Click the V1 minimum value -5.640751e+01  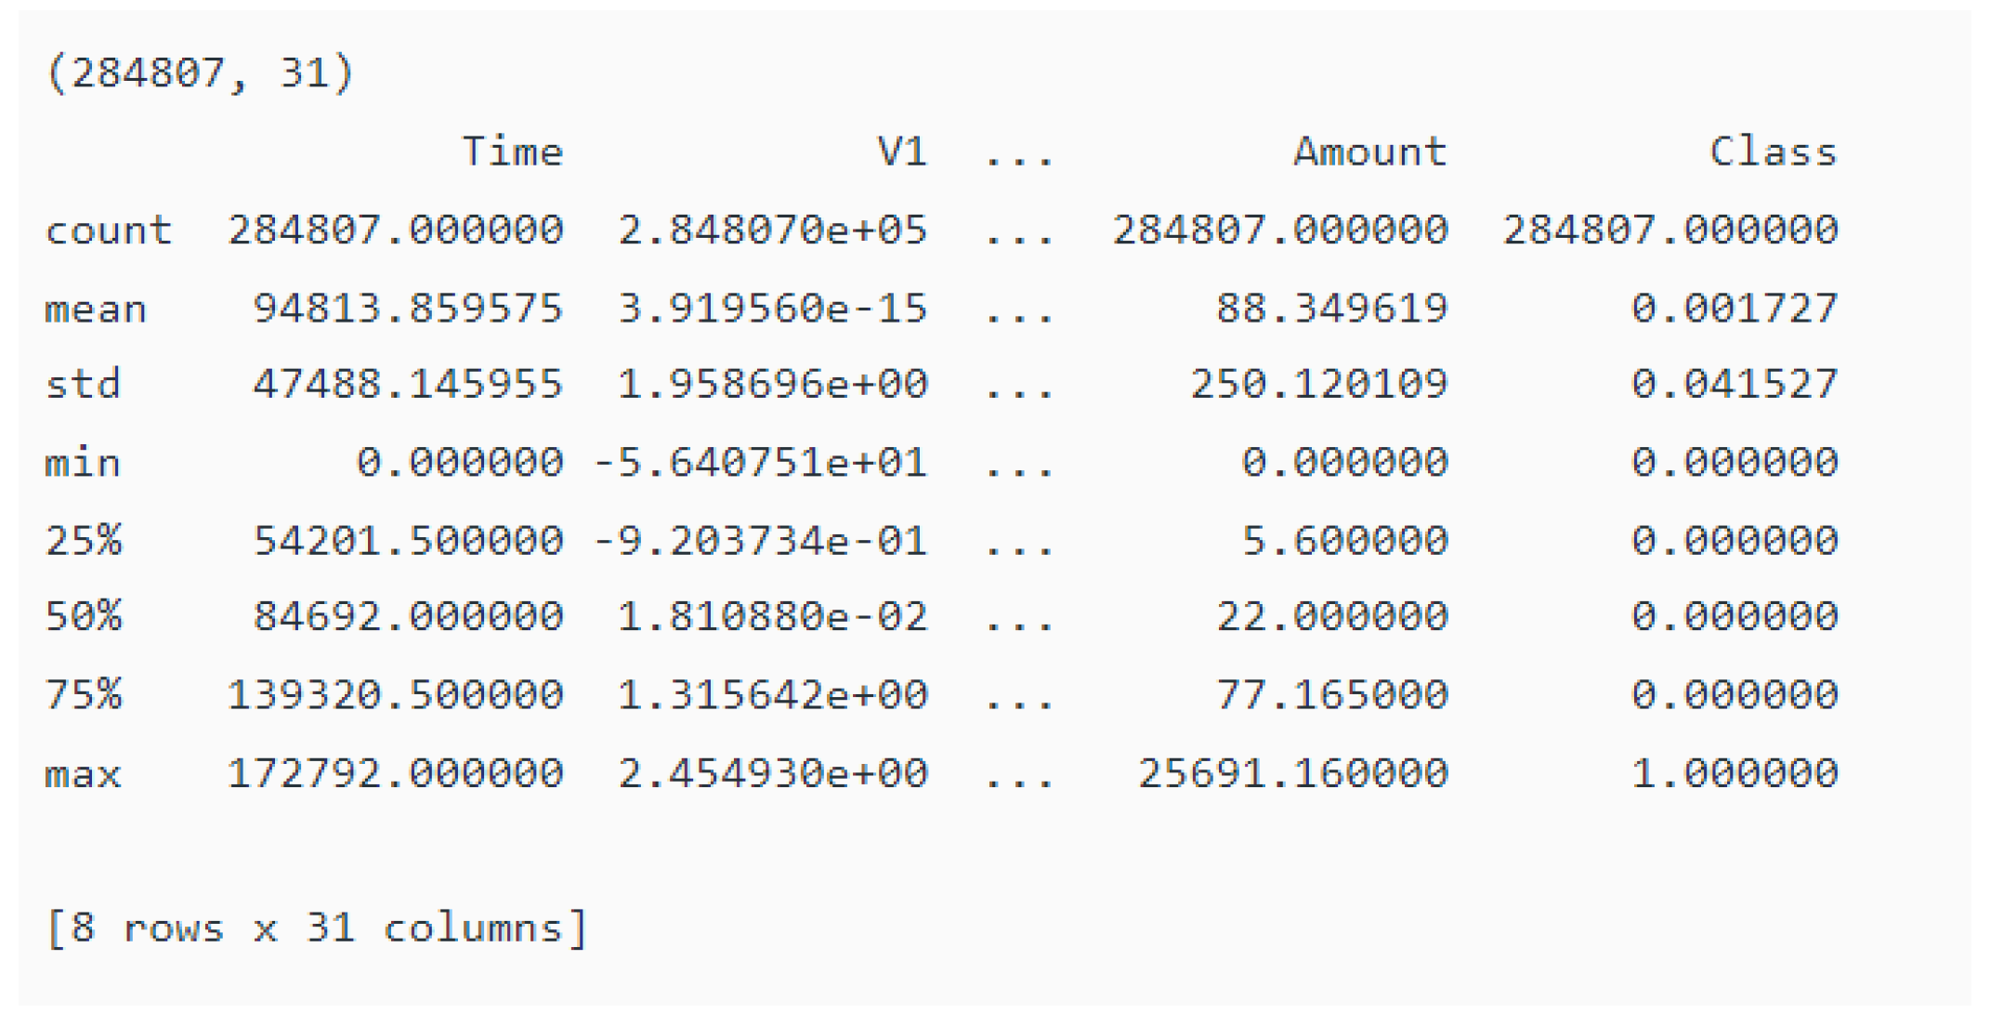760,462
